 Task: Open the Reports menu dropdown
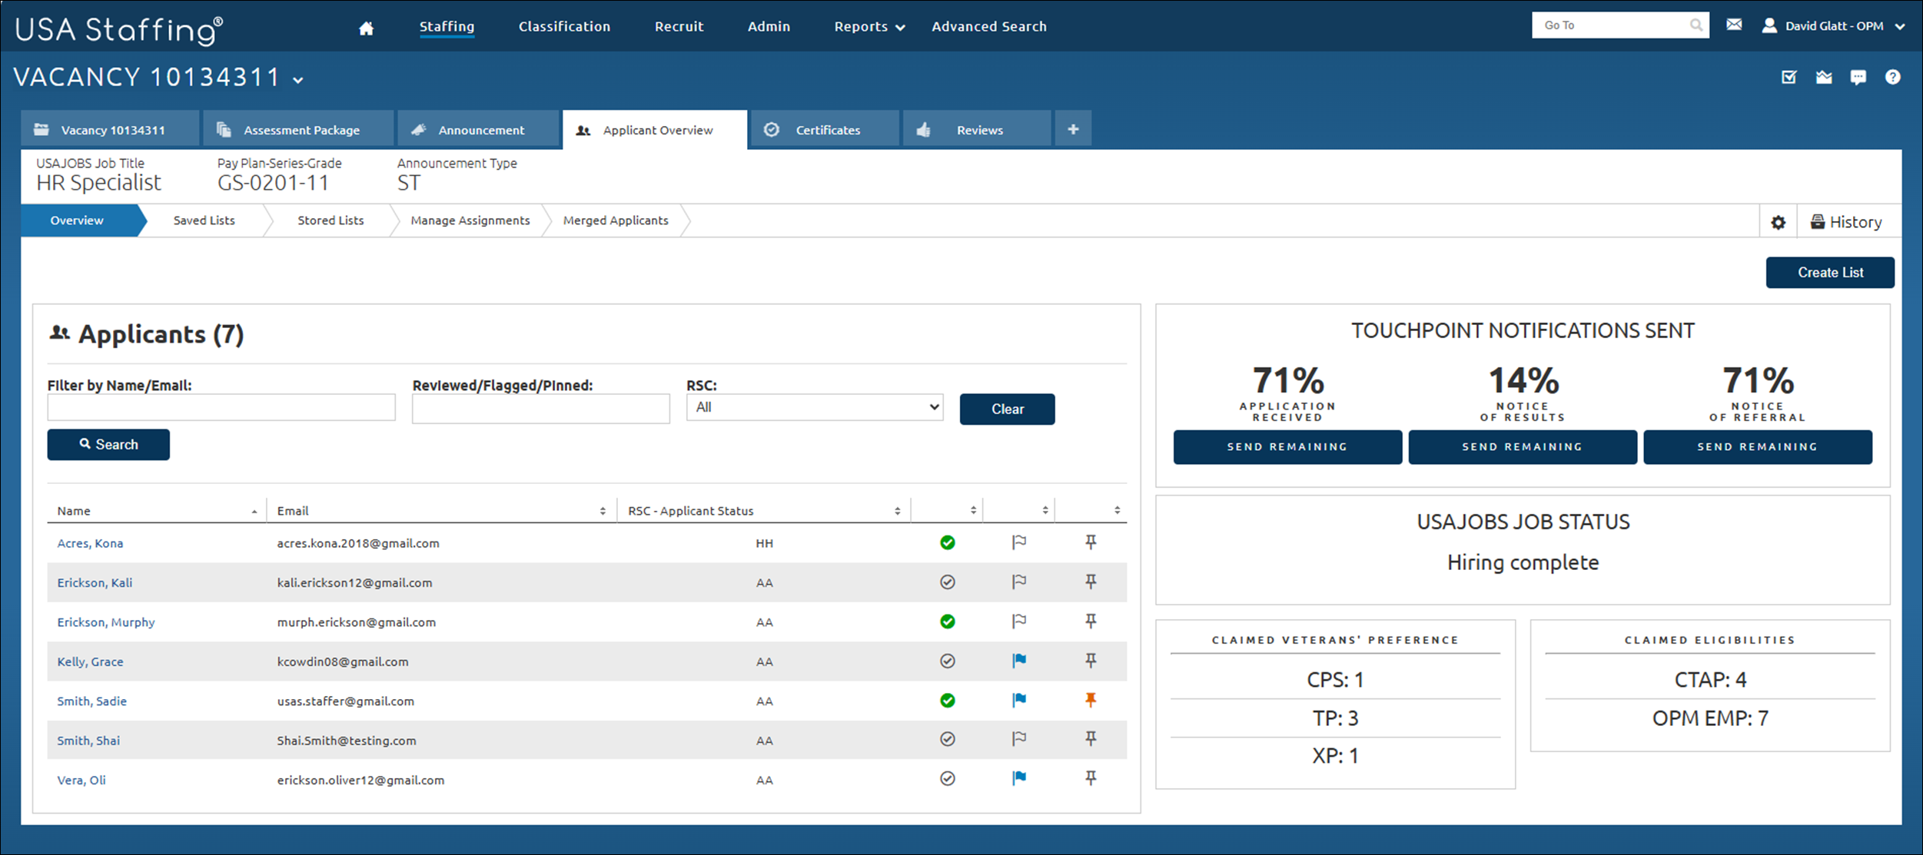(869, 25)
